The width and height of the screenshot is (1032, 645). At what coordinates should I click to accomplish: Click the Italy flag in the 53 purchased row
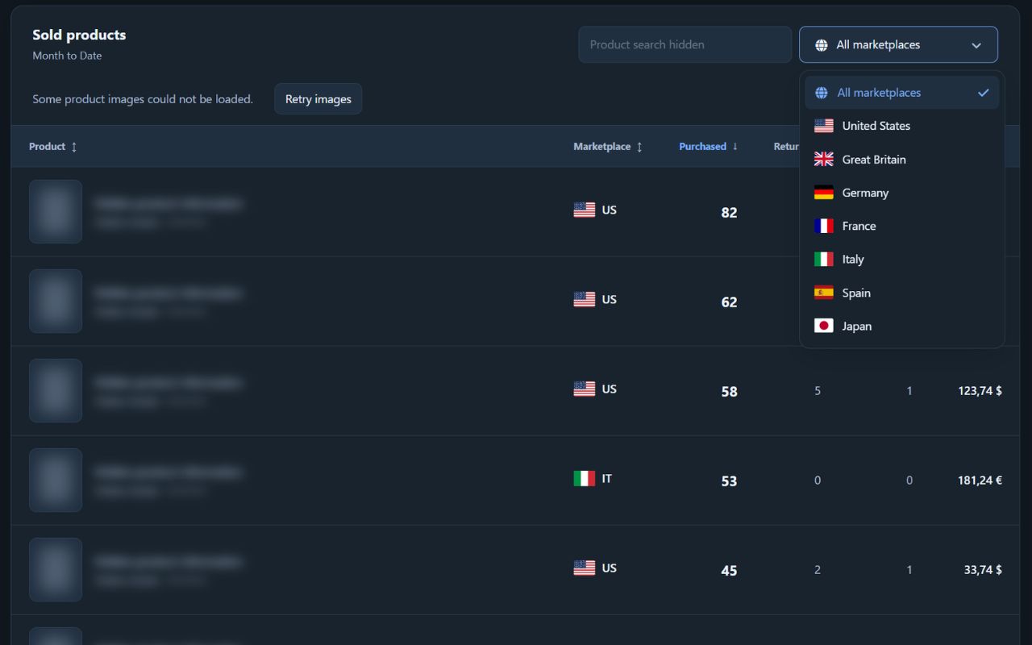click(585, 478)
